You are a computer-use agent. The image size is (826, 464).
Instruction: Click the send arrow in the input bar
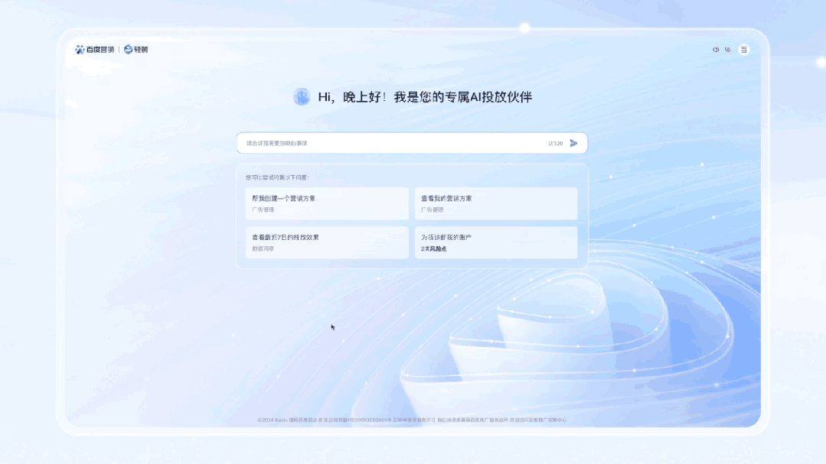point(574,142)
